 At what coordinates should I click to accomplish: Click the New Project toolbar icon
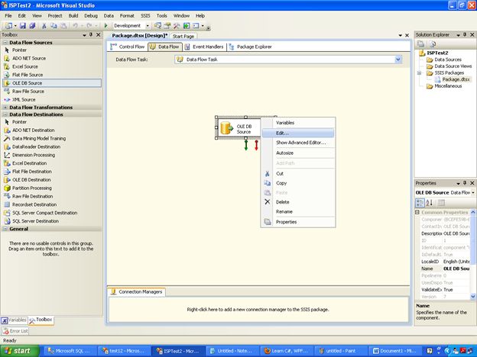pos(8,26)
